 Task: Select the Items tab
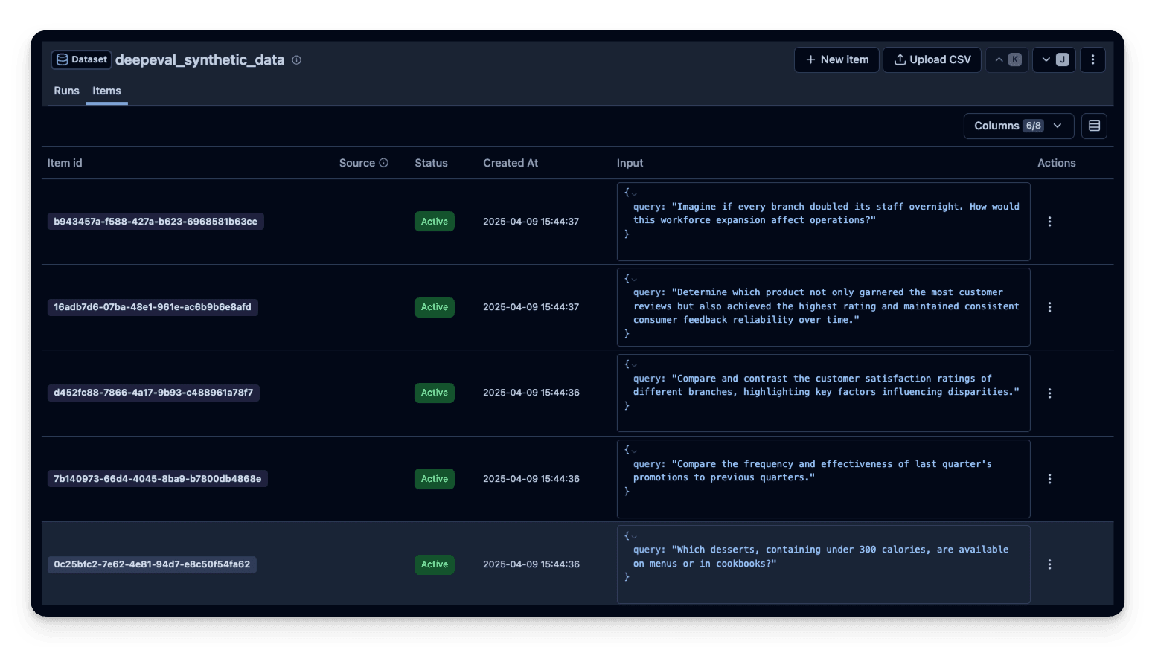click(x=106, y=91)
